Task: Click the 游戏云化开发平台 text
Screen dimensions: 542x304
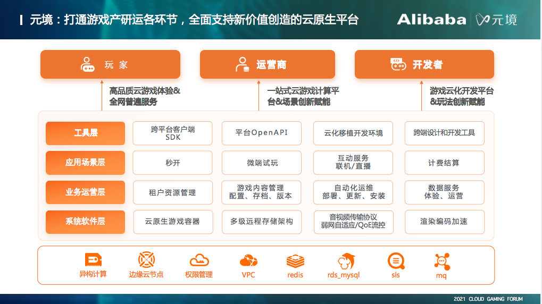Action: (x=462, y=91)
